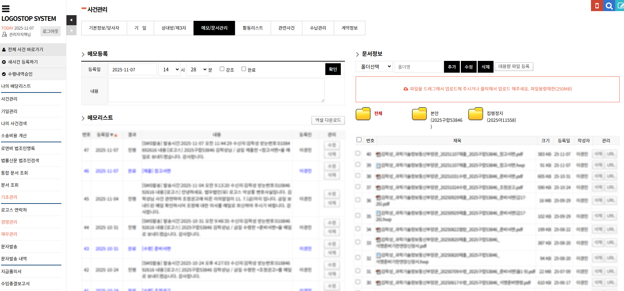The width and height of the screenshot is (624, 291).
Task: Open the hamburger menu icon
Action: click(x=6, y=9)
